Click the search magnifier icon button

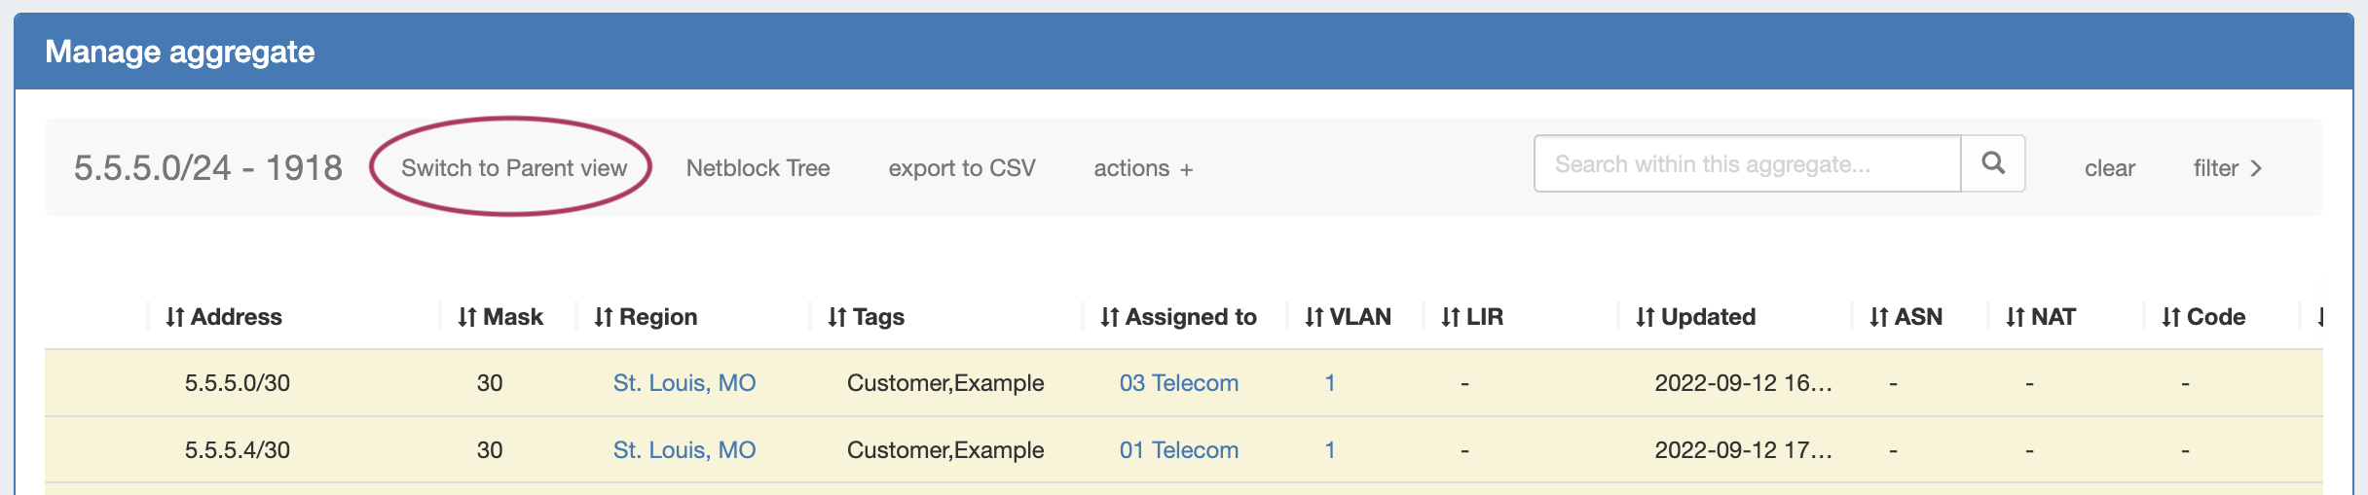tap(1992, 163)
